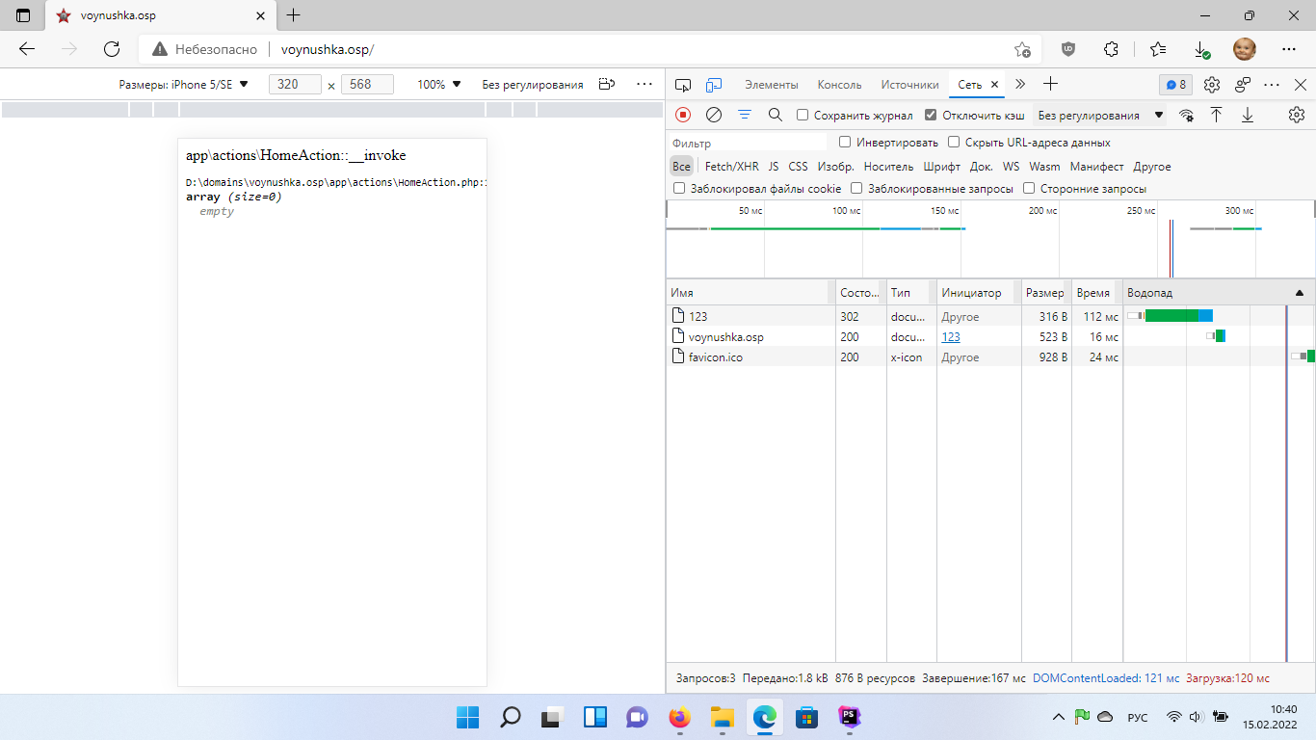Clear the network log

click(714, 115)
